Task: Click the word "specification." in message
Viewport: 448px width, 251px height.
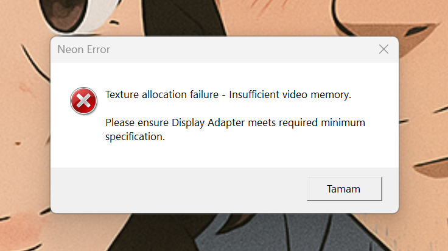Action: tap(135, 137)
